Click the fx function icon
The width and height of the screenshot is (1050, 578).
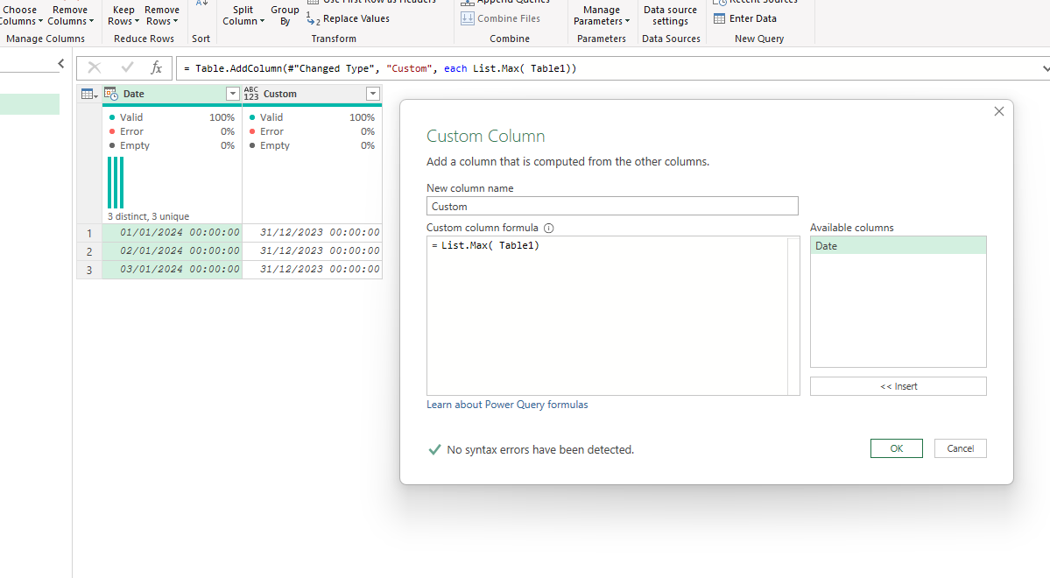(x=156, y=67)
